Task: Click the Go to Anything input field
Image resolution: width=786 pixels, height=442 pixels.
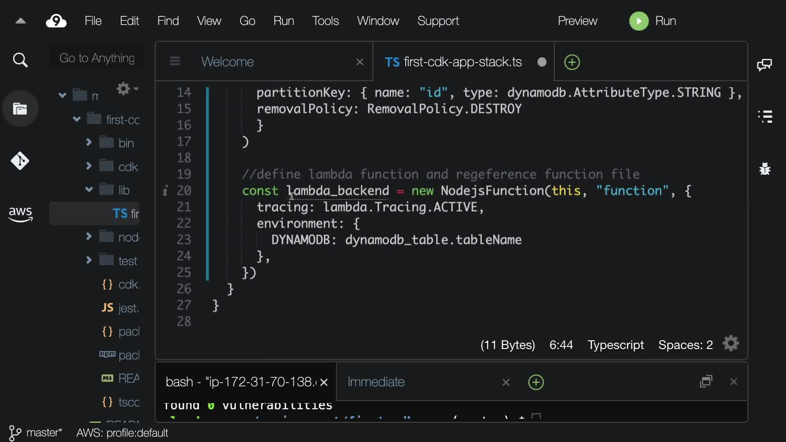Action: click(x=97, y=58)
